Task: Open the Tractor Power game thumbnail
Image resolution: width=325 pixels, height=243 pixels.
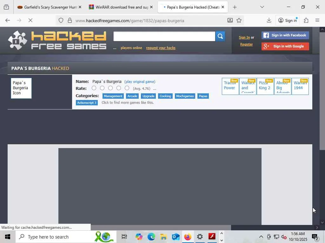Action: pos(230,86)
